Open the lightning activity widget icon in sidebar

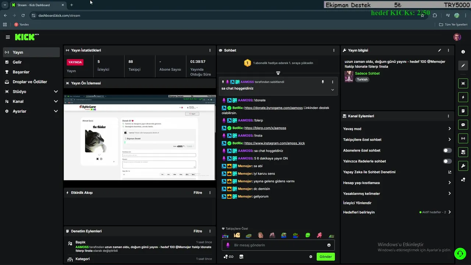click(x=463, y=97)
